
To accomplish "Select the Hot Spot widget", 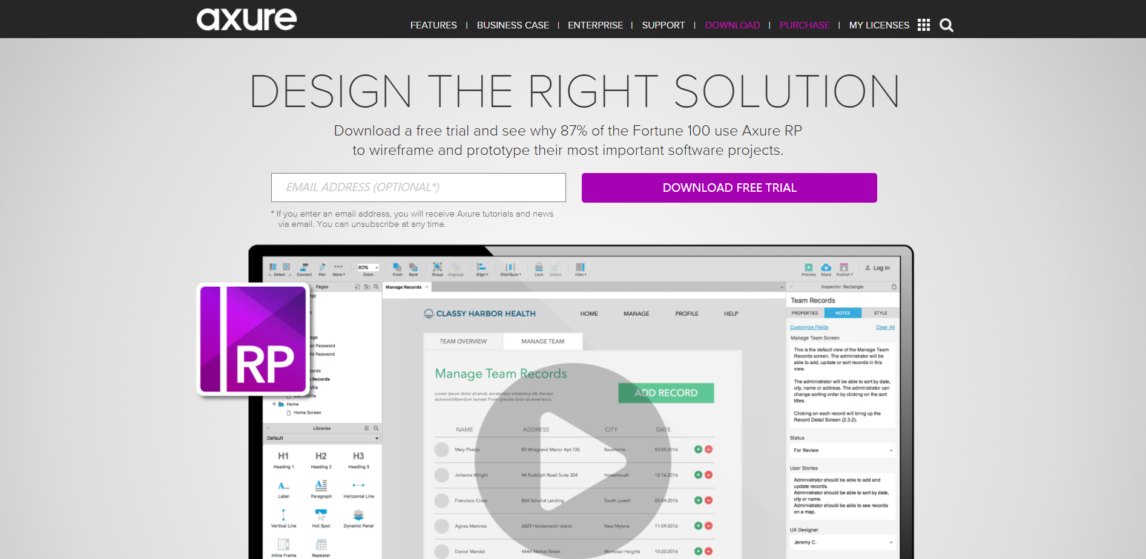I will coord(321,519).
